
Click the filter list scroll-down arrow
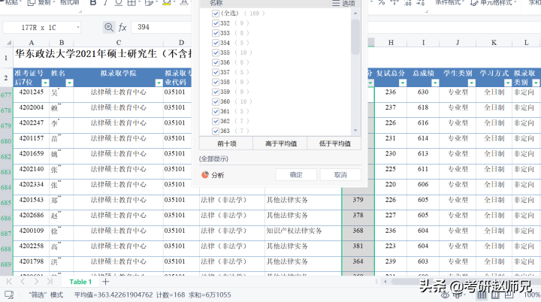click(x=355, y=131)
